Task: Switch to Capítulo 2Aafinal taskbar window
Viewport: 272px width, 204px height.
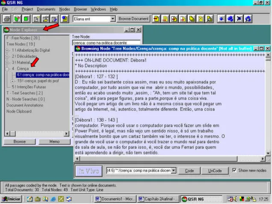Action: 159,199
